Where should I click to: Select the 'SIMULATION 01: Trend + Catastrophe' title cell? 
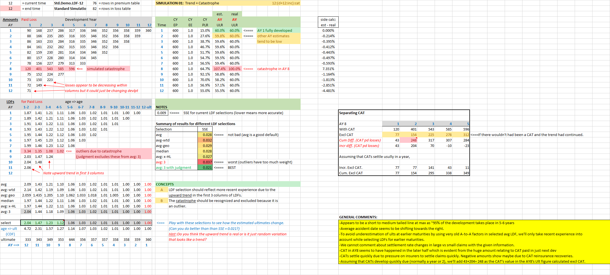click(x=188, y=3)
